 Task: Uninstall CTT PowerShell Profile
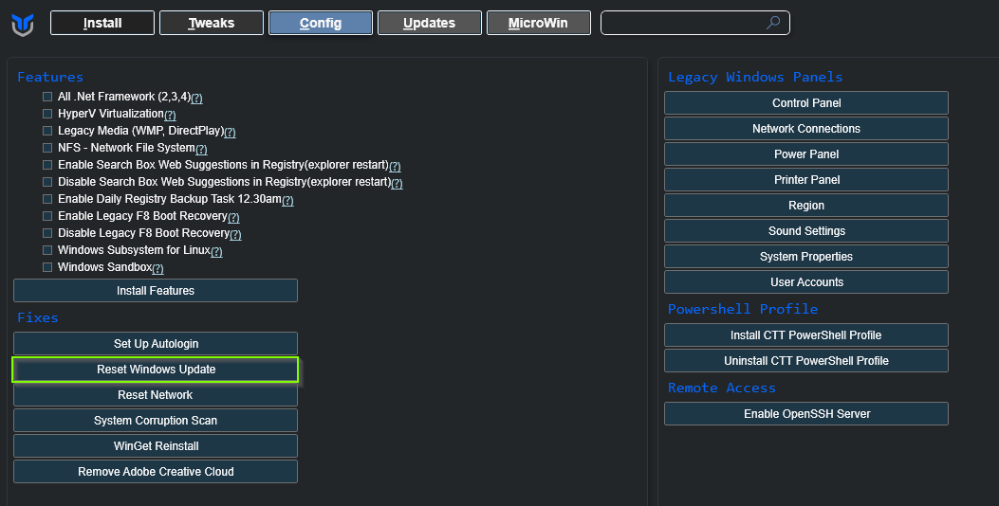click(x=806, y=361)
